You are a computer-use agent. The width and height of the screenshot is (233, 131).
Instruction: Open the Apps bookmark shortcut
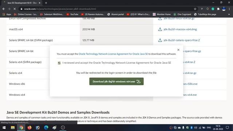[x=7, y=14]
